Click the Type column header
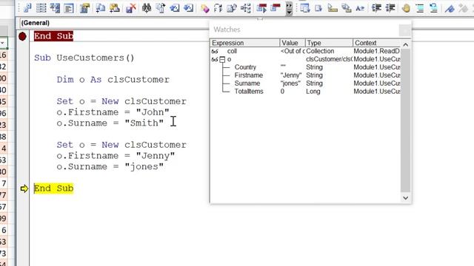474x266 pixels. coord(329,43)
